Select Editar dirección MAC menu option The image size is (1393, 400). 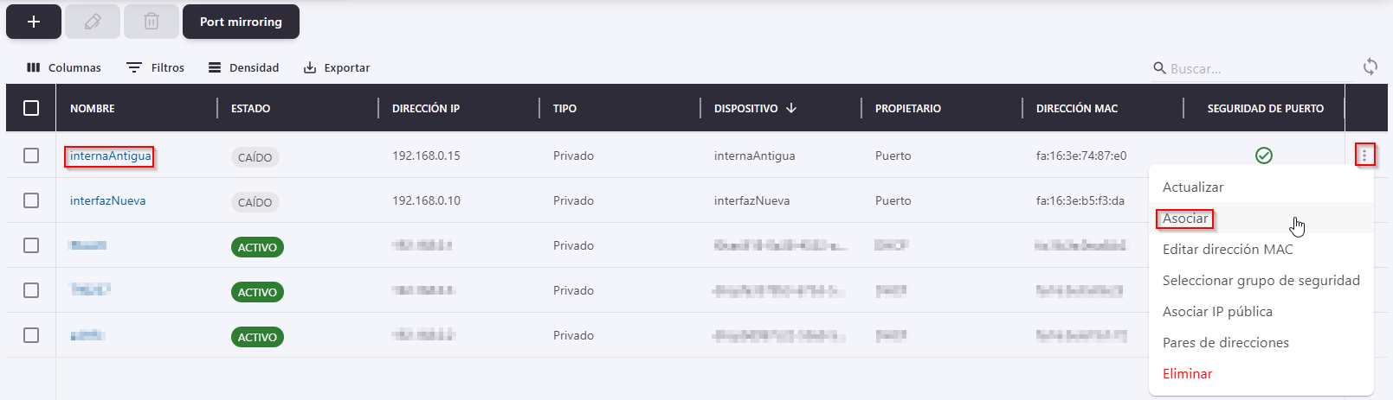tap(1228, 250)
